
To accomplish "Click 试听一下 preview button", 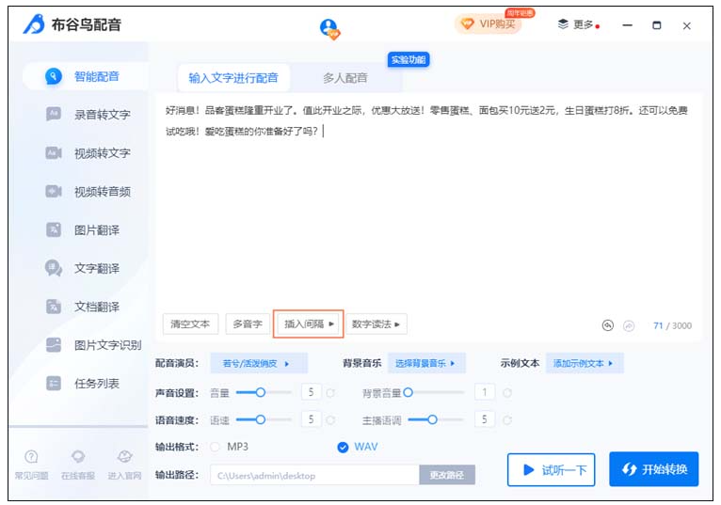I will (x=554, y=470).
